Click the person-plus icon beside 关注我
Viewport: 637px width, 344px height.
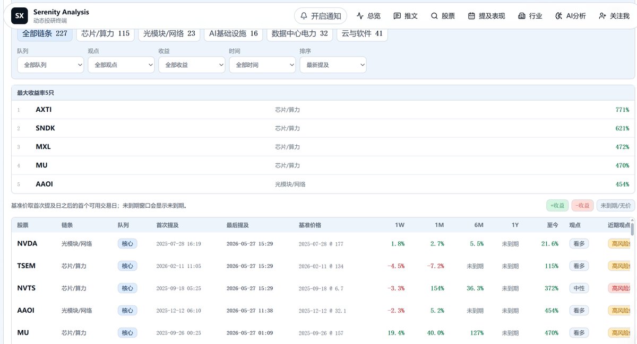[x=602, y=16]
